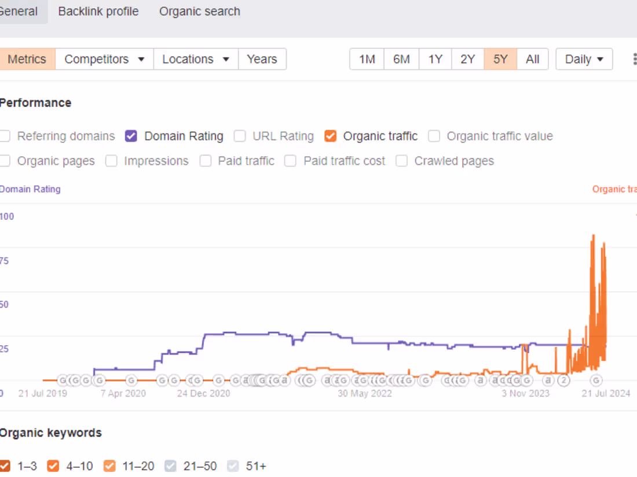
Task: Click the G marker above 21 Jul 2024
Action: tap(596, 380)
